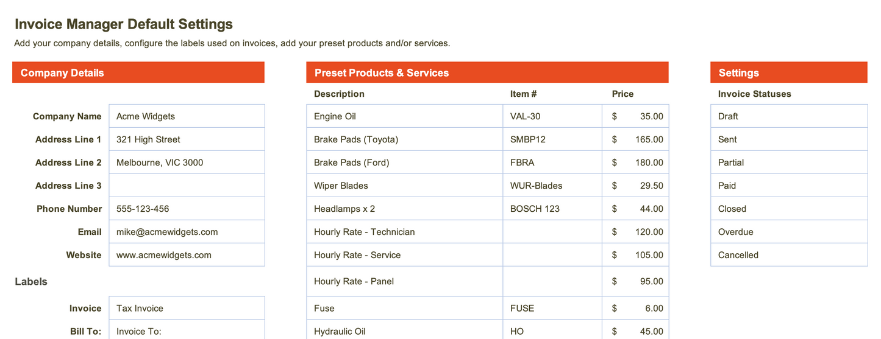Select the Invoice label 'Tax Invoice' field
Screen dimensions: 881x339
[187, 308]
